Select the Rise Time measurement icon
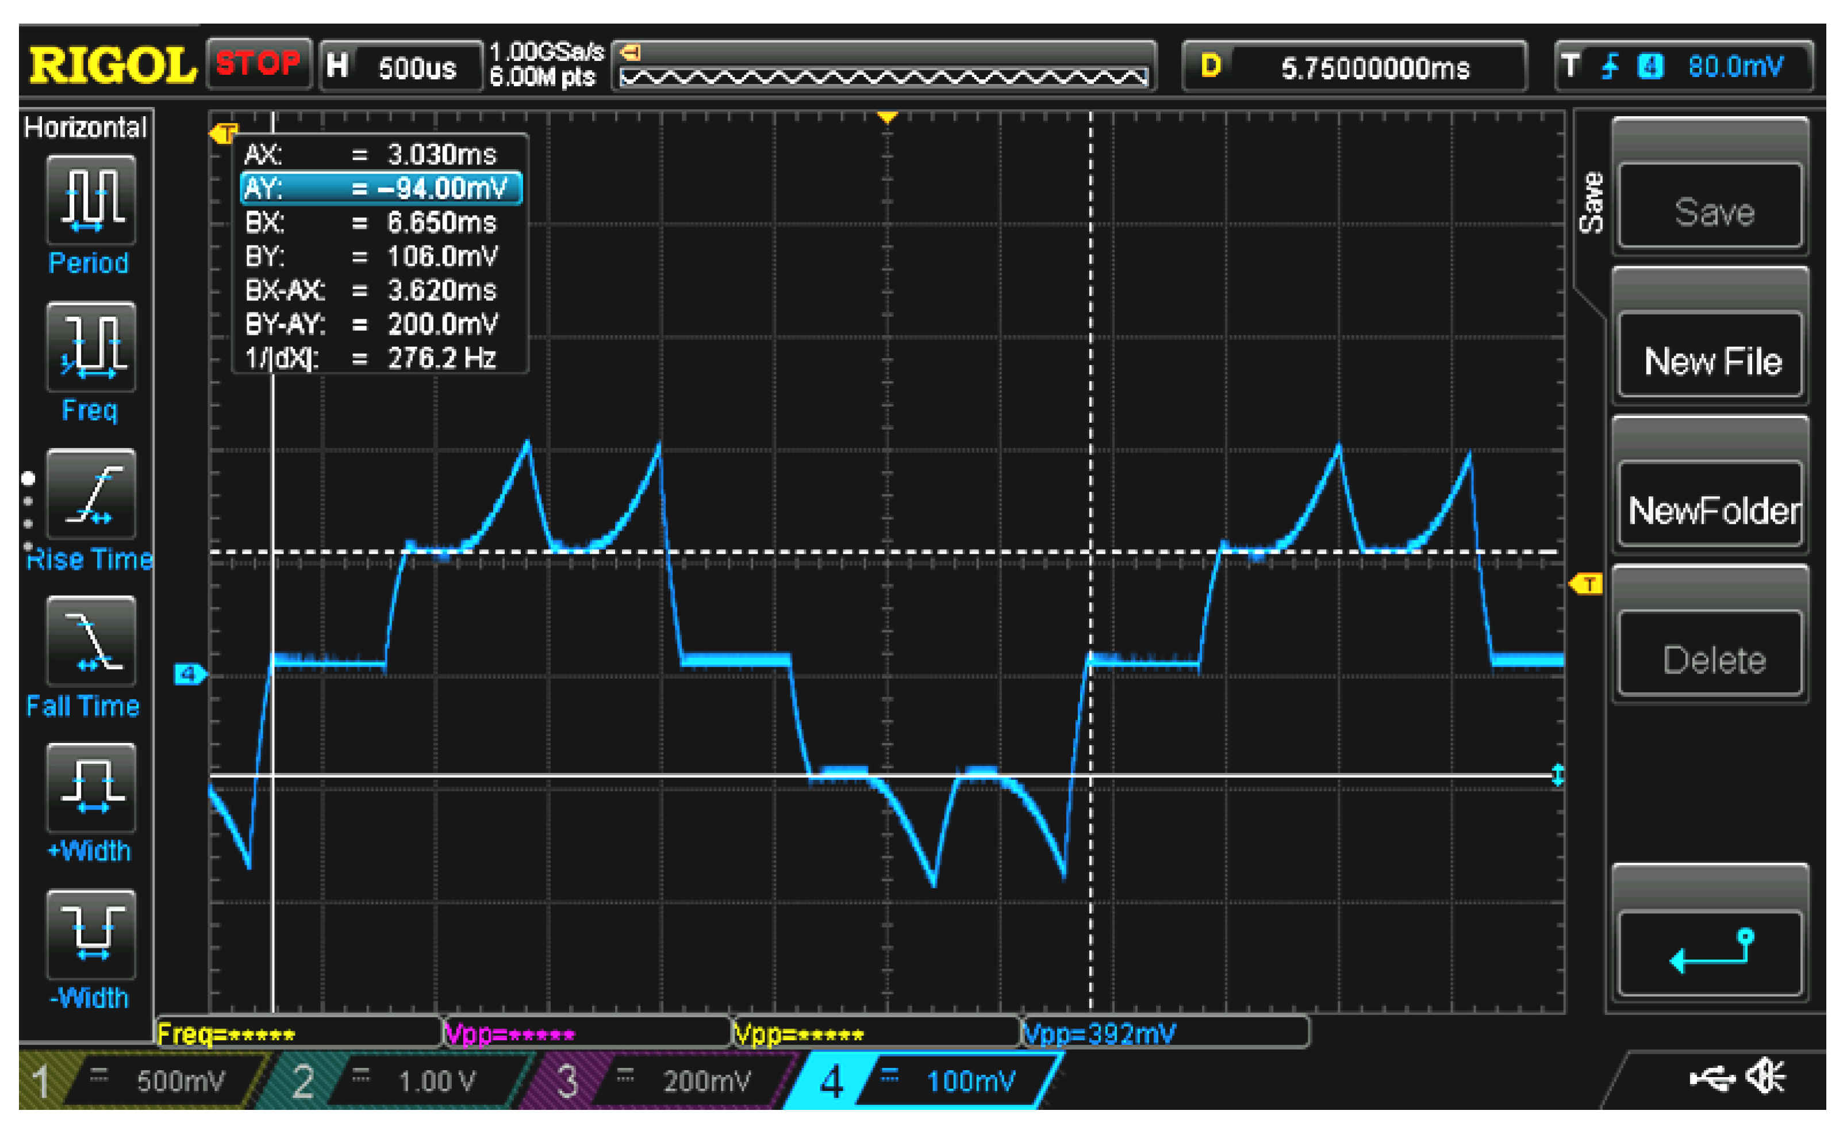The width and height of the screenshot is (1847, 1126). (91, 494)
